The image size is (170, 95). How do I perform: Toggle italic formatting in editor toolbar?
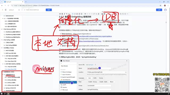click(64, 14)
